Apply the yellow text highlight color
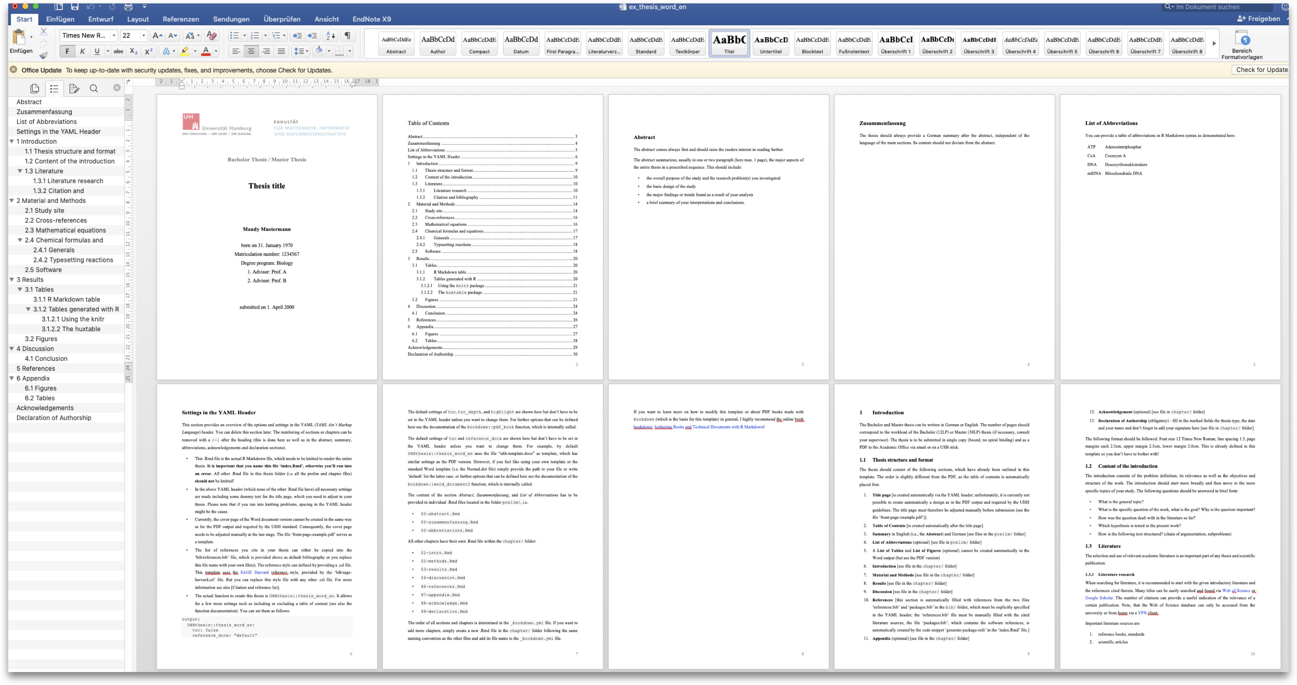 185,51
